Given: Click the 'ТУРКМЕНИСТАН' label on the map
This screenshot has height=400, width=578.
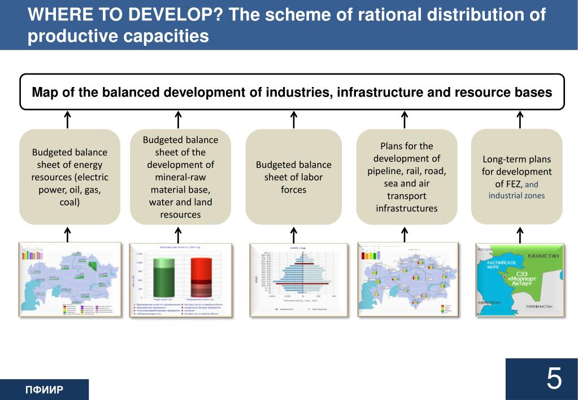Looking at the screenshot, I should pyautogui.click(x=539, y=307).
